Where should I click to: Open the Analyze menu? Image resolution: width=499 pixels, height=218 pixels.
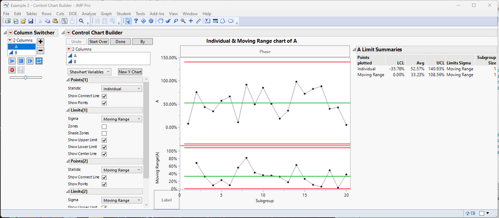click(89, 13)
